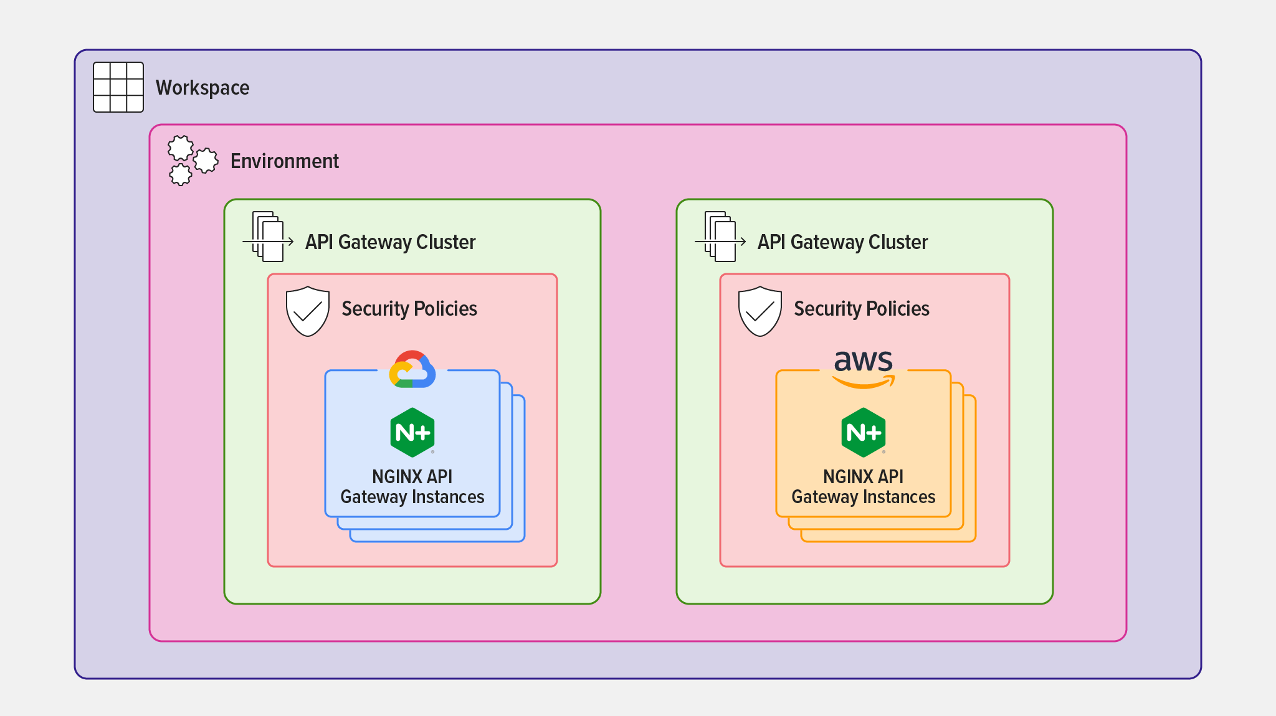Click the left Security Policies label
The height and width of the screenshot is (716, 1276).
point(409,309)
